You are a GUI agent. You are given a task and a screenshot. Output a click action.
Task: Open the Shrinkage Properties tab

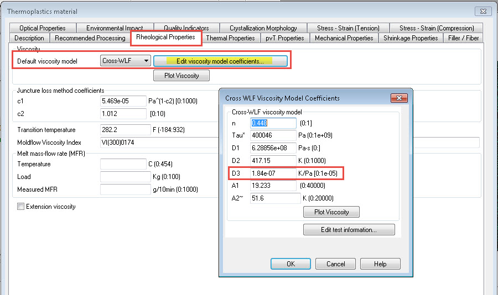click(411, 38)
